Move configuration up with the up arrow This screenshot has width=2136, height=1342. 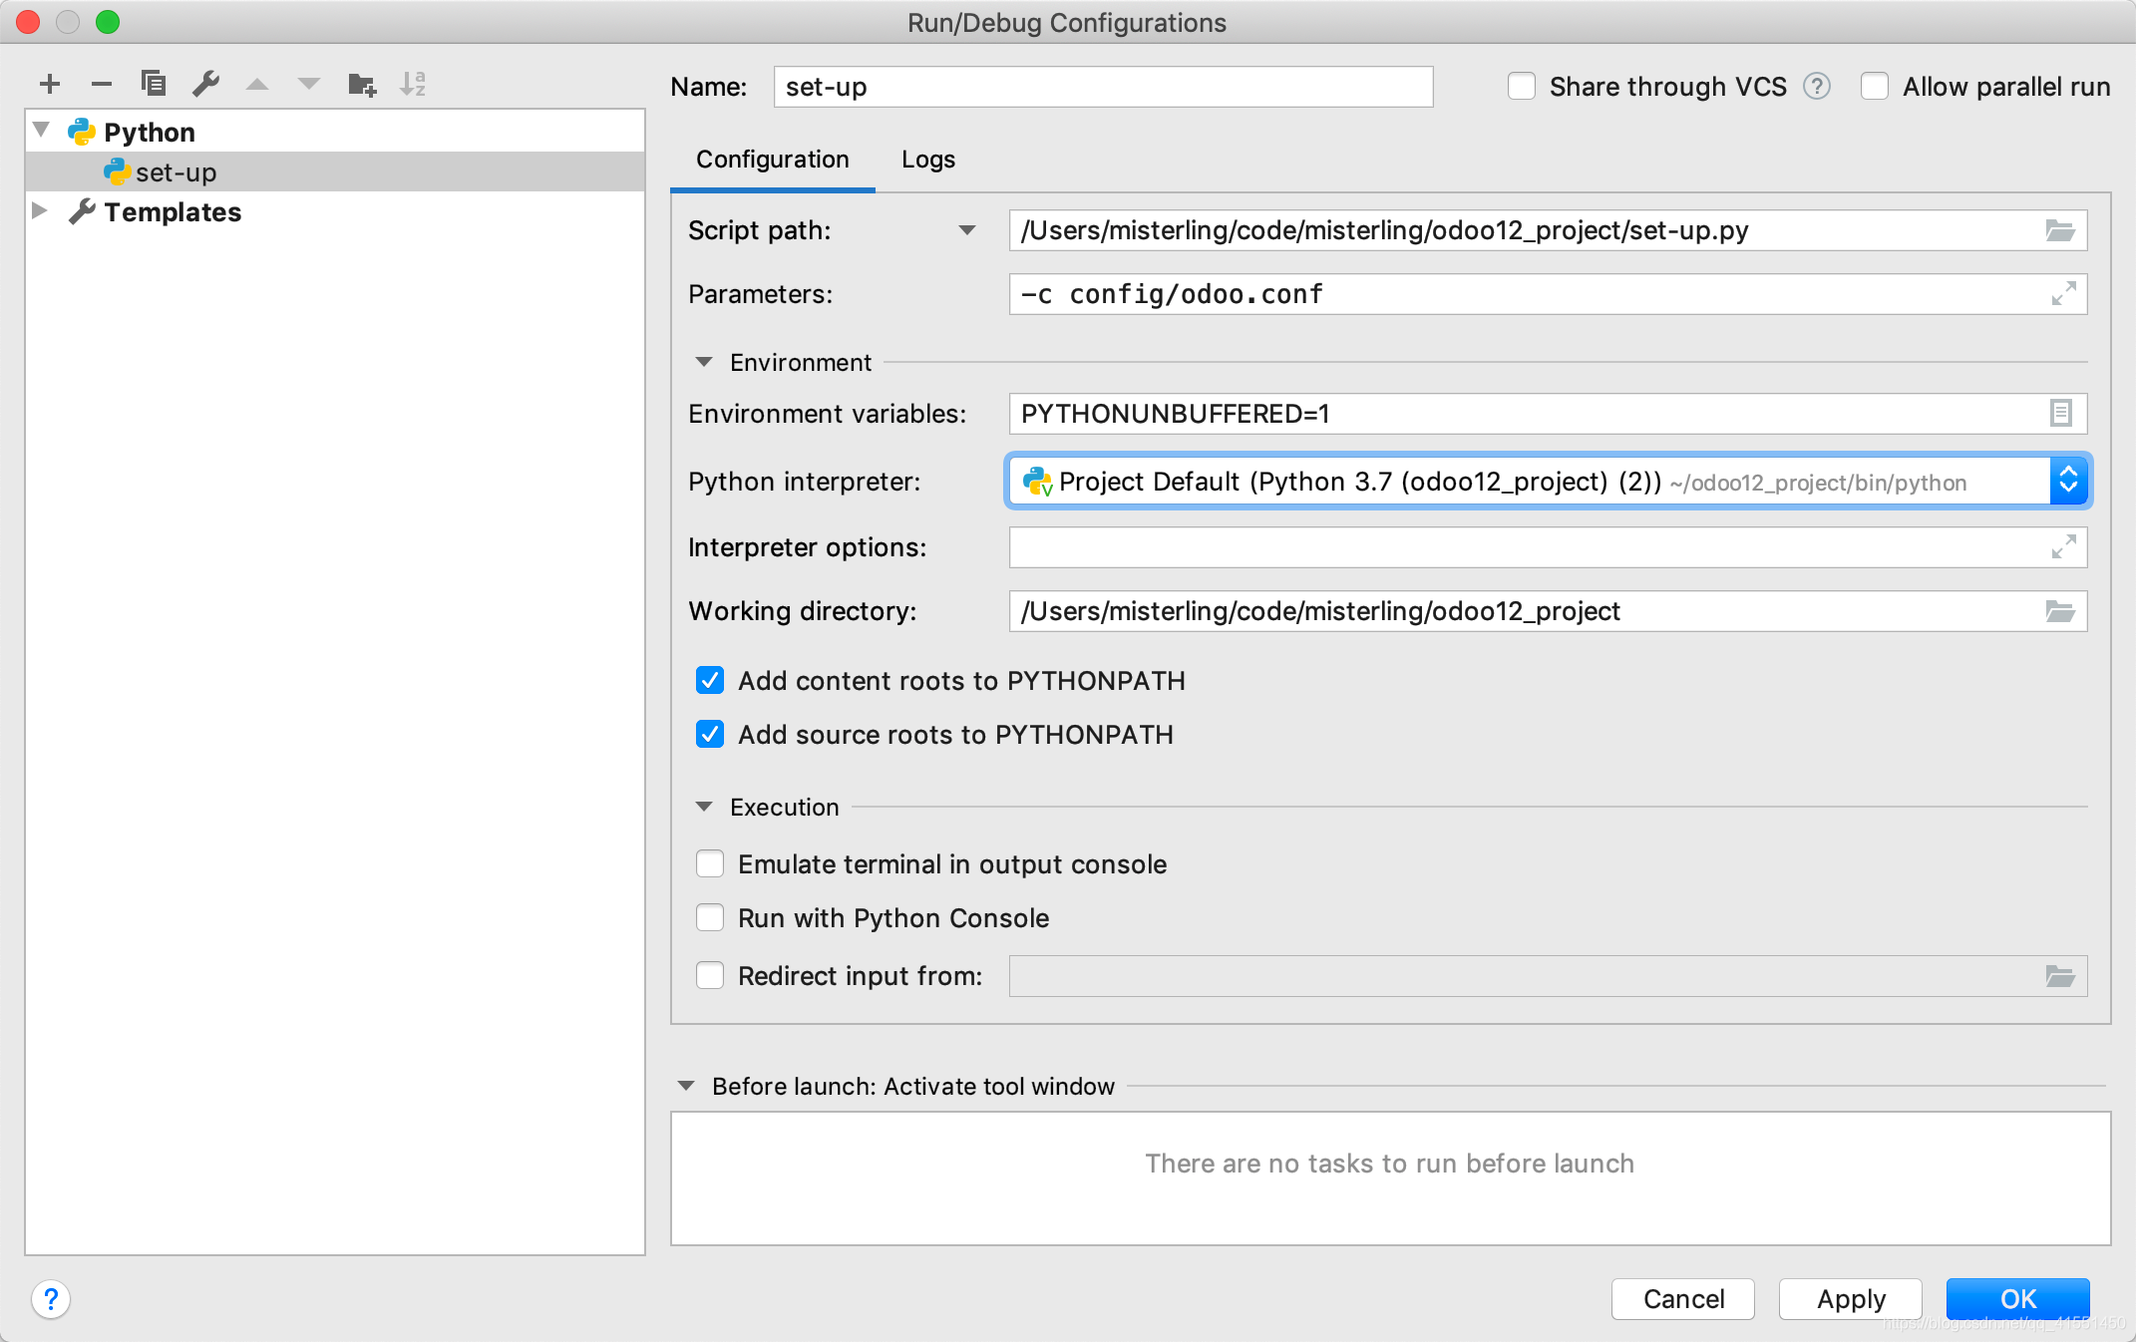pos(257,85)
